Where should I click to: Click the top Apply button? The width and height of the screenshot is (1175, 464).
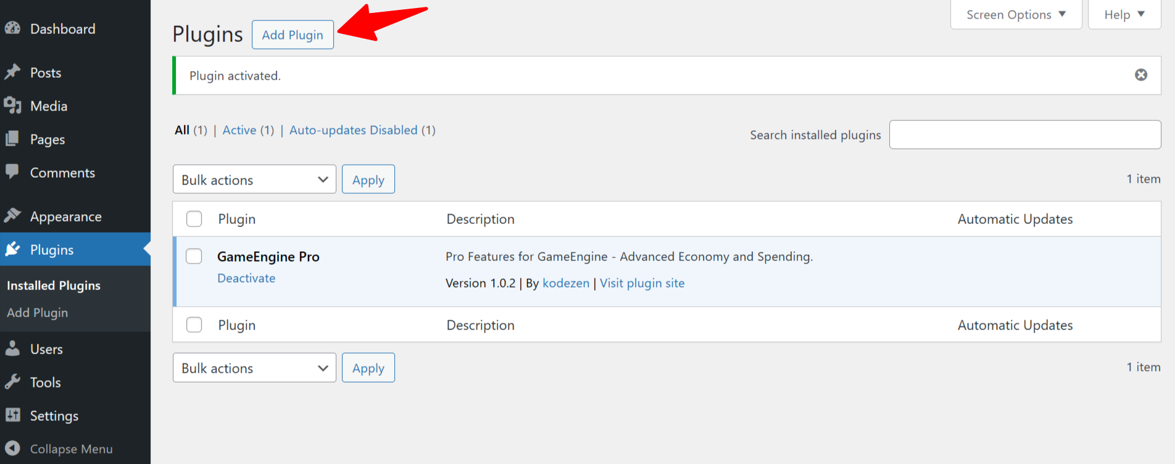tap(368, 179)
